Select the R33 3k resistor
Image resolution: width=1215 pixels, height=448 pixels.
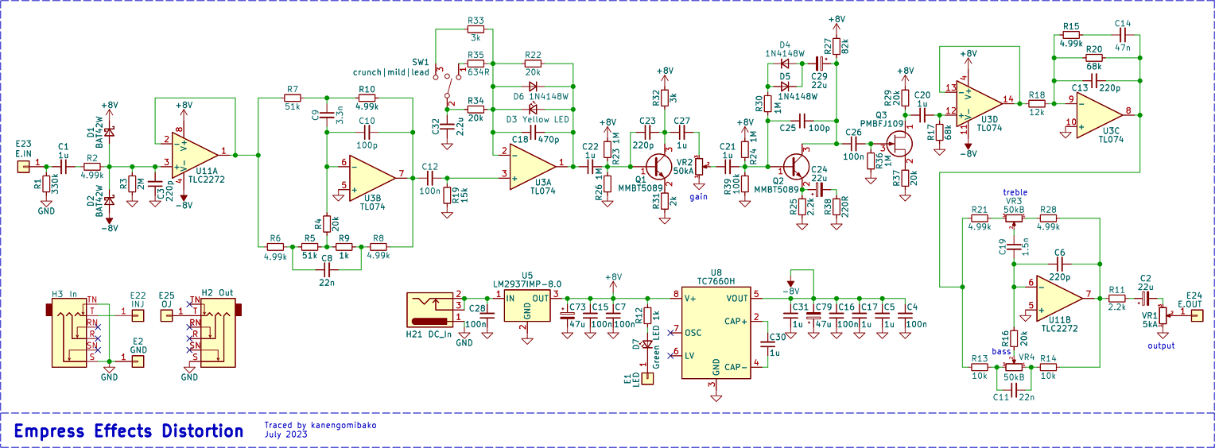tap(476, 29)
